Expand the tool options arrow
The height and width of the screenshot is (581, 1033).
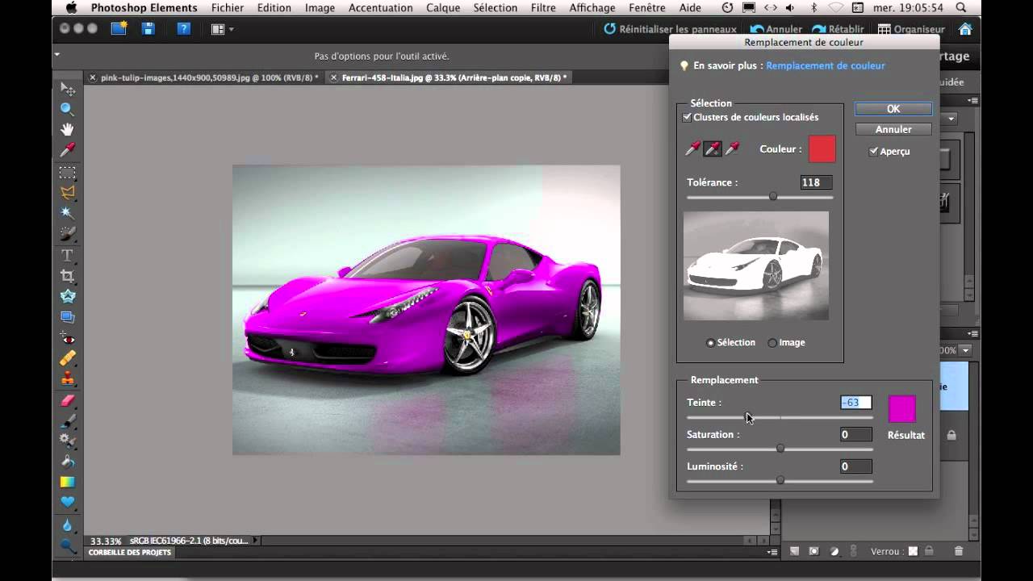tap(57, 55)
